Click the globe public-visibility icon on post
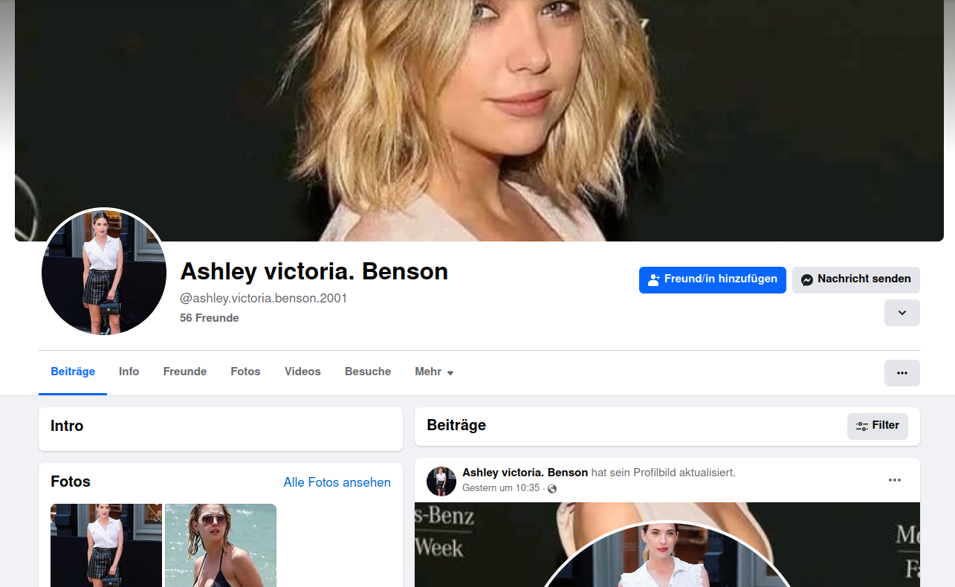 (x=552, y=489)
